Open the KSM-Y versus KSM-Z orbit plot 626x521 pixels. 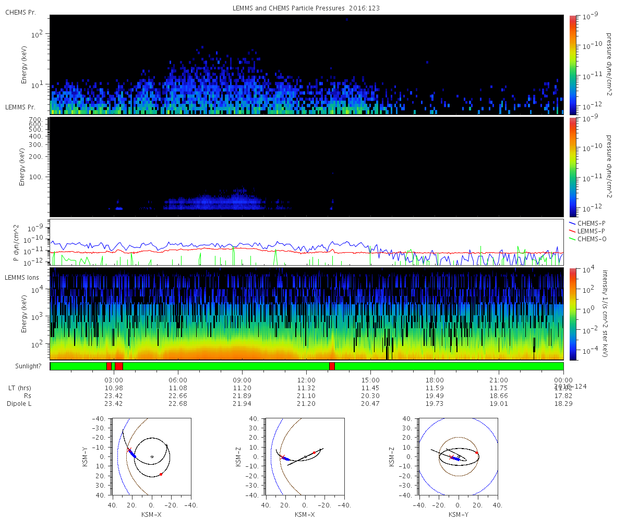[x=458, y=456]
